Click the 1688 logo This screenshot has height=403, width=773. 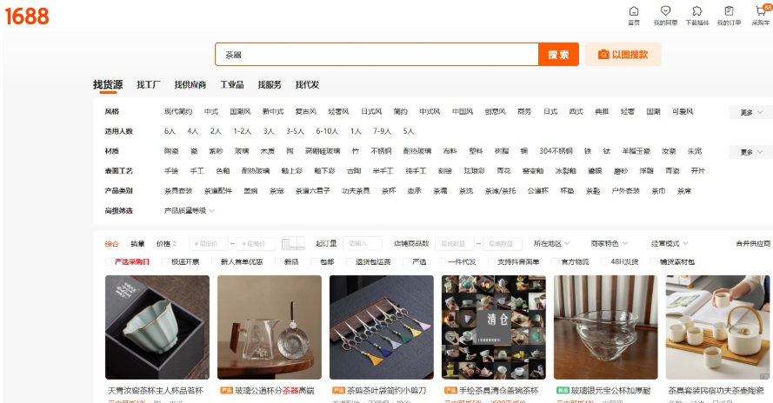(27, 17)
